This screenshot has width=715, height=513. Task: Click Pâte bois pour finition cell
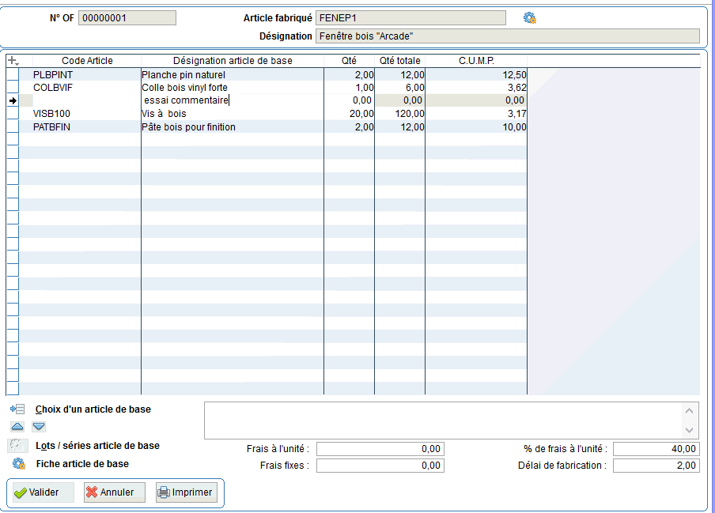click(233, 127)
